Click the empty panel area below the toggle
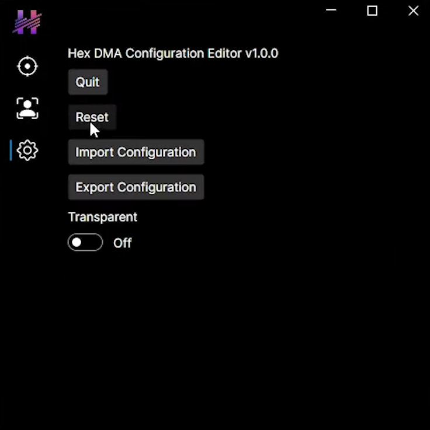Screen dimensions: 430x430 pyautogui.click(x=234, y=338)
